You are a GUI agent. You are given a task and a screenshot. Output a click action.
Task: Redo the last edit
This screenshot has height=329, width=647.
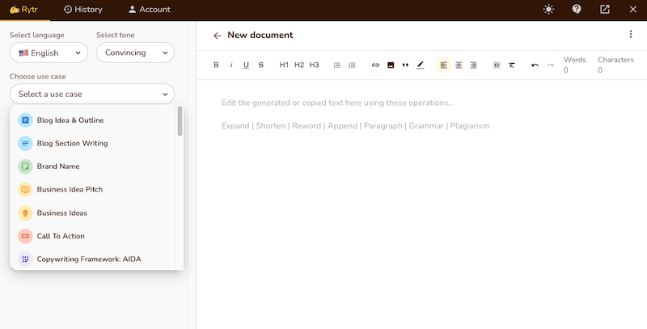[550, 65]
